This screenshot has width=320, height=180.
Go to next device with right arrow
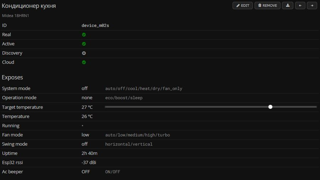point(312,6)
